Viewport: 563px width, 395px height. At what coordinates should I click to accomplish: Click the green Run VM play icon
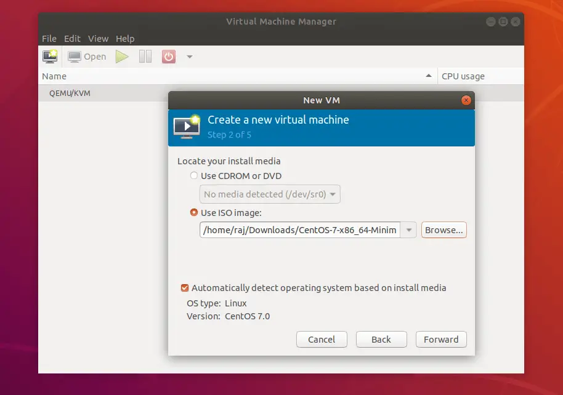tap(122, 57)
